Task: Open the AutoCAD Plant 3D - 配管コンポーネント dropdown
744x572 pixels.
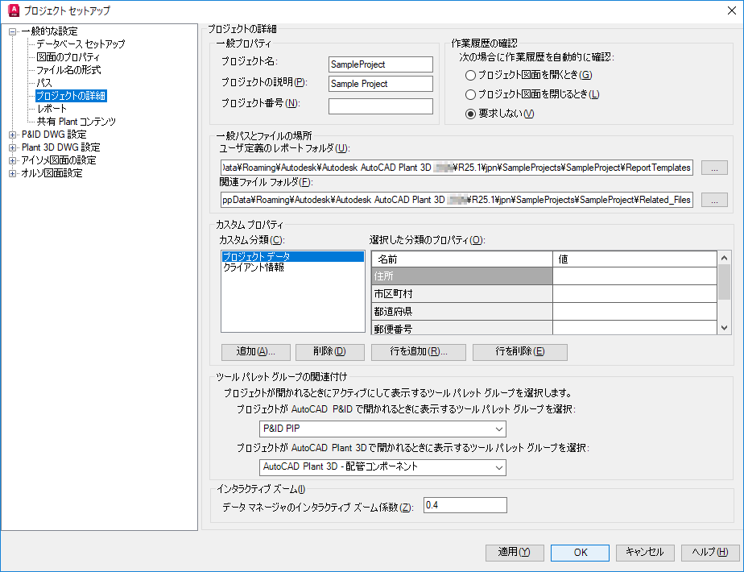Action: pyautogui.click(x=382, y=467)
